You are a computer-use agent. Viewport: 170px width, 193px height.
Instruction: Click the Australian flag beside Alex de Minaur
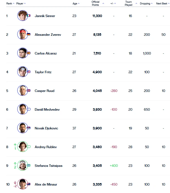(29, 184)
